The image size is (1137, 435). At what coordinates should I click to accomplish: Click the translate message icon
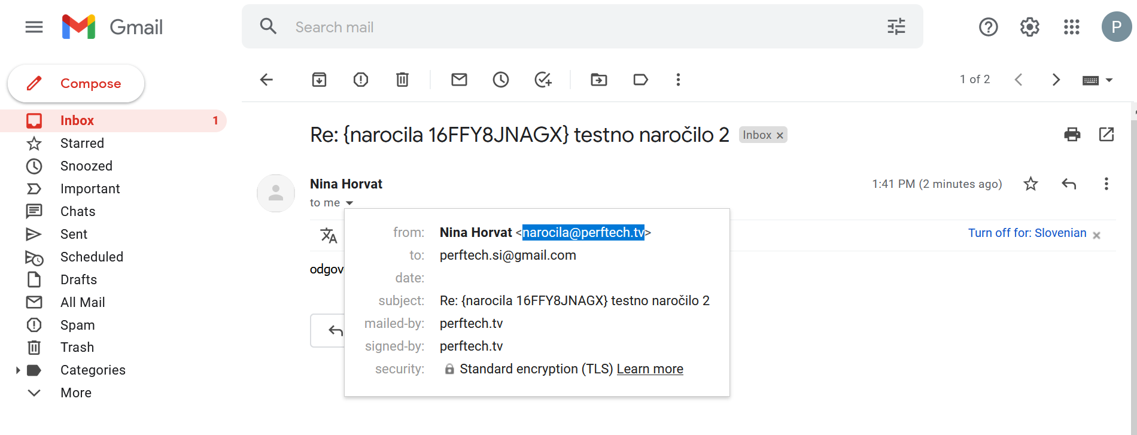point(329,235)
